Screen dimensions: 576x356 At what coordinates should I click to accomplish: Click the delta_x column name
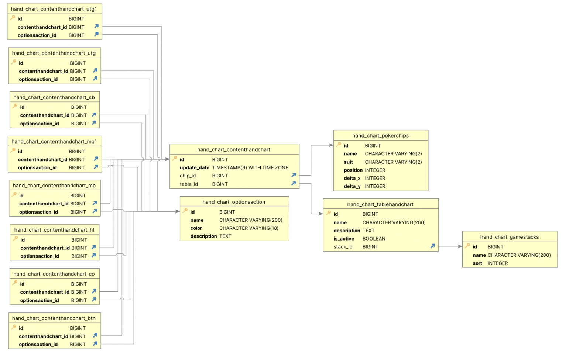[x=352, y=179]
